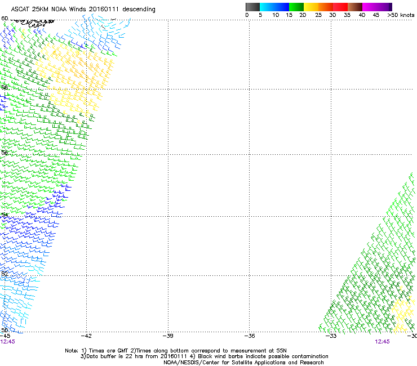This screenshot has height=366, width=417.
Task: Click the '20' label under the color bar
Action: tap(303, 15)
